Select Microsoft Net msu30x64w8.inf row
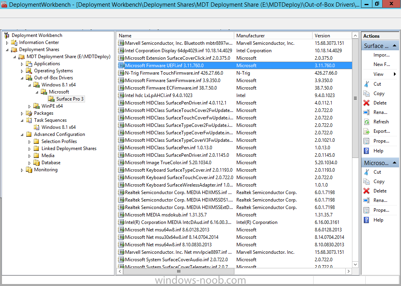Screen dimensions: 401x286 (x=234, y=237)
